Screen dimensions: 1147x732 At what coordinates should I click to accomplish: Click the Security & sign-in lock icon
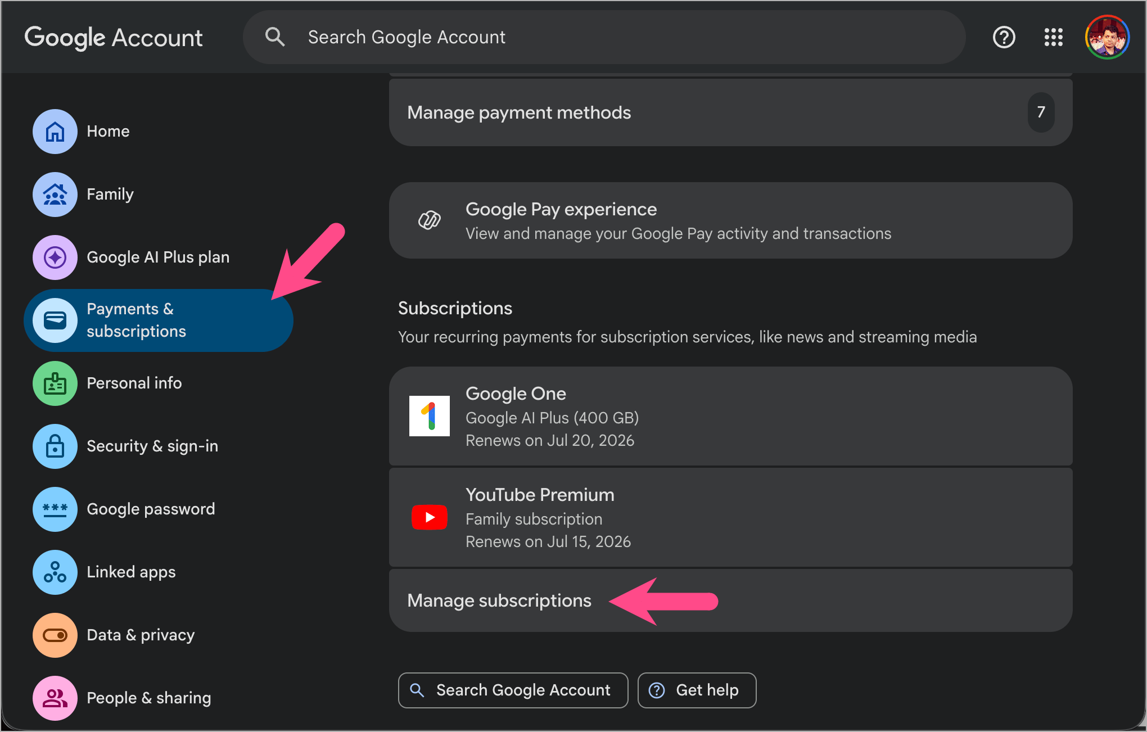(55, 446)
